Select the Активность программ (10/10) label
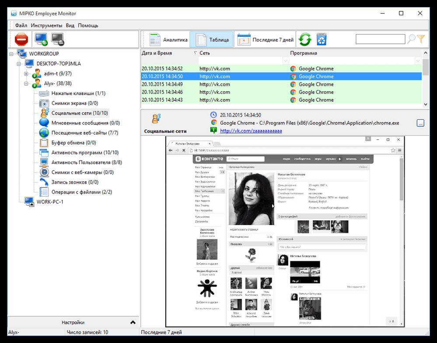437x343 pixels. click(x=85, y=152)
